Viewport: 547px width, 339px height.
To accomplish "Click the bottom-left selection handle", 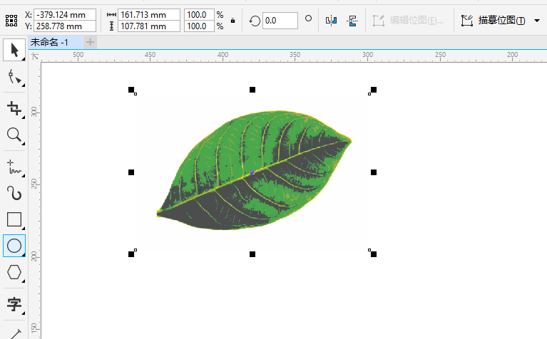I will coord(131,254).
